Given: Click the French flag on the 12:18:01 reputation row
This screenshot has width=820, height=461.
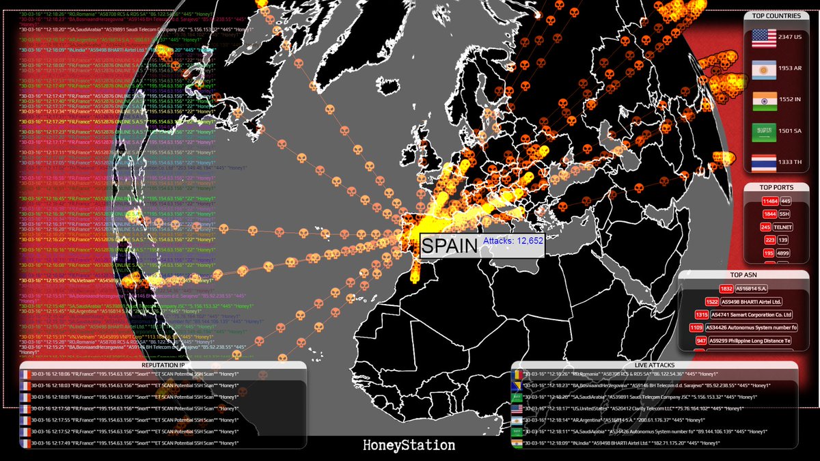Looking at the screenshot, I should tap(25, 397).
